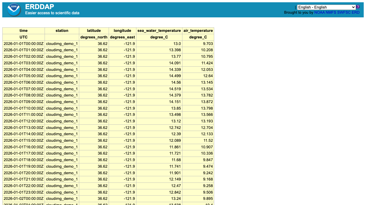Select time cell 2026-01-01T18:00:00Z
Viewport: 366px width, 205px height.
(x=23, y=160)
